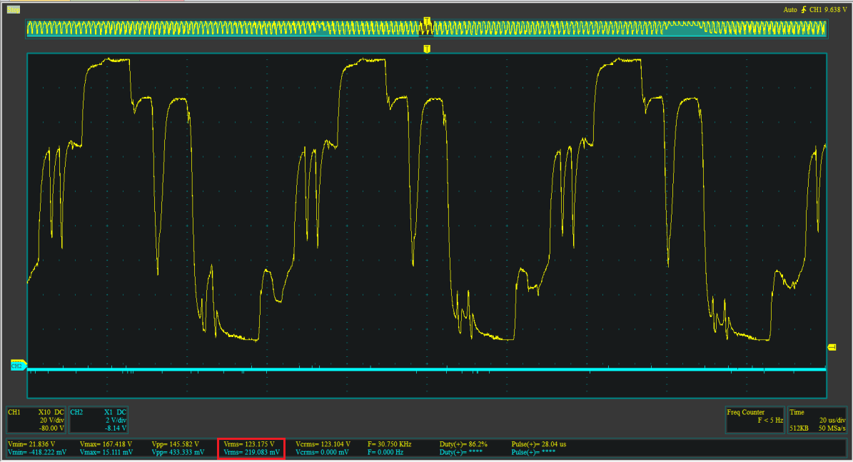Viewport: 853px width, 462px height.
Task: Click the T marker in overview strip
Action: coord(427,20)
